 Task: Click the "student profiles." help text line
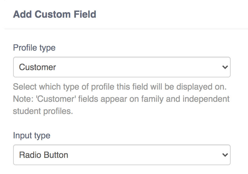(43, 111)
